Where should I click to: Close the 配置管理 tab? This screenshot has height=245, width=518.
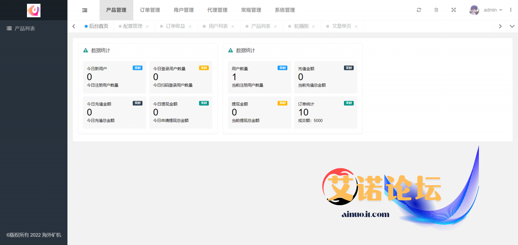tap(147, 27)
